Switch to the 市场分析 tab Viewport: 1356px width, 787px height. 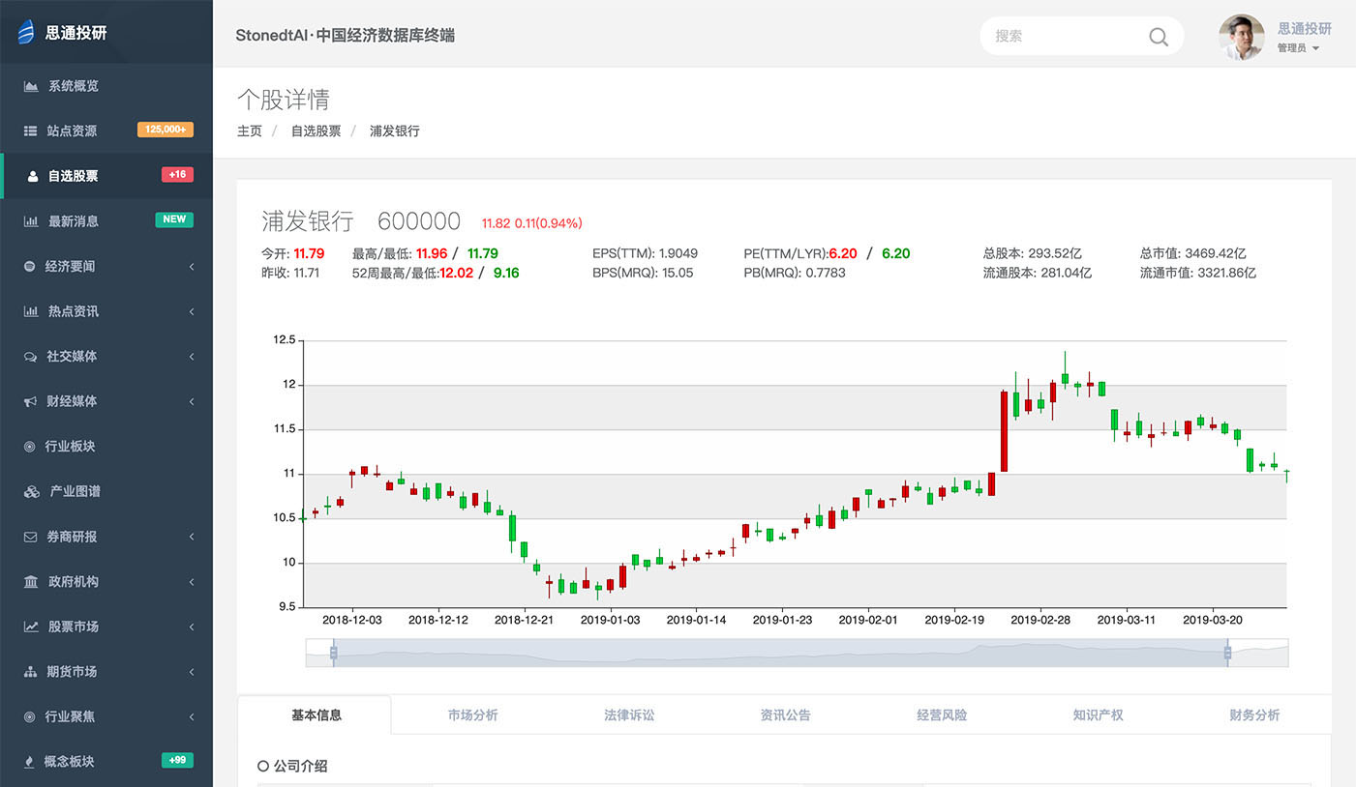tap(472, 715)
